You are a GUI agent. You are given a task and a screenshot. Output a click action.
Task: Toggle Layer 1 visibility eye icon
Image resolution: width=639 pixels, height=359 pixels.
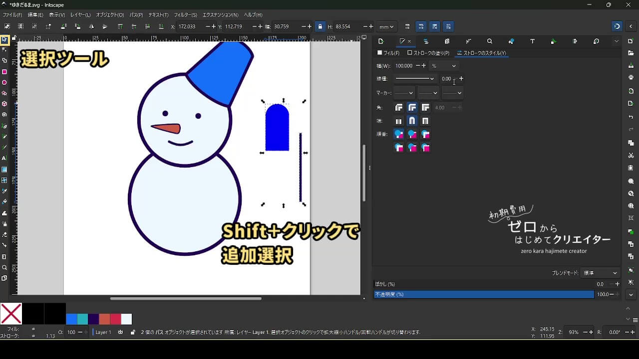pyautogui.click(x=120, y=332)
